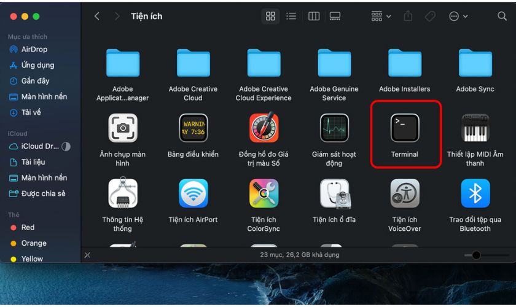Click the search magnifier icon

point(502,16)
